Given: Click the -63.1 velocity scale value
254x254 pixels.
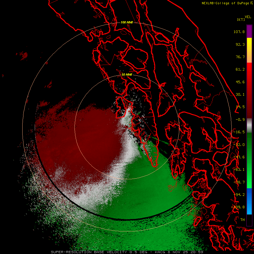Looking at the screenshot, I should click(239, 170).
